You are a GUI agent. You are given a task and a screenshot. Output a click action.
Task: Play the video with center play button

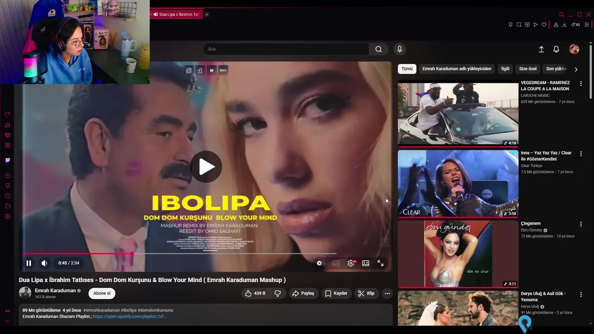coord(206,167)
